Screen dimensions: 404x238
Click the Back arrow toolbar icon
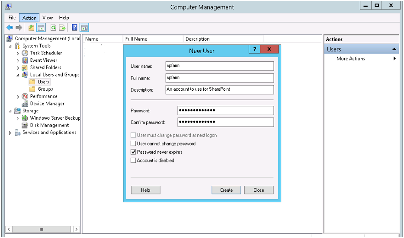click(10, 28)
